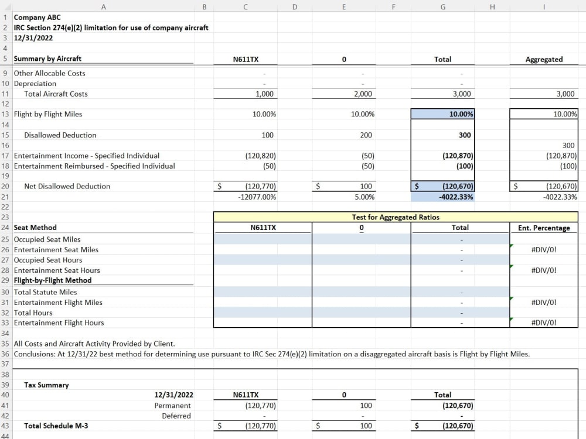Click 'Total Hours' row label
The image size is (586, 439).
pyautogui.click(x=33, y=313)
